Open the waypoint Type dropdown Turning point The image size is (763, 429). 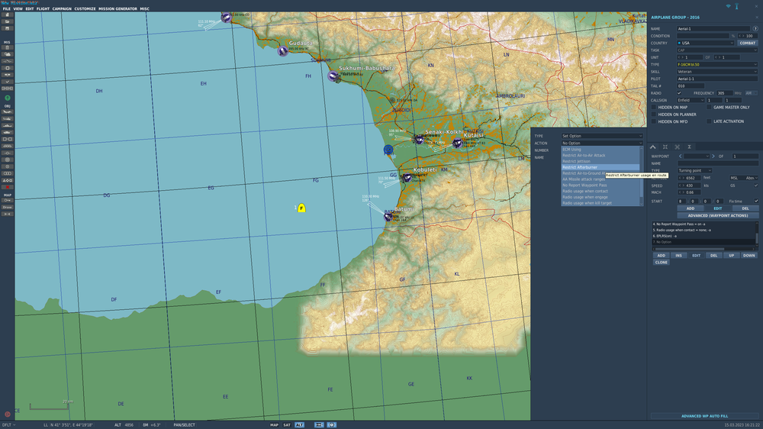coord(694,170)
